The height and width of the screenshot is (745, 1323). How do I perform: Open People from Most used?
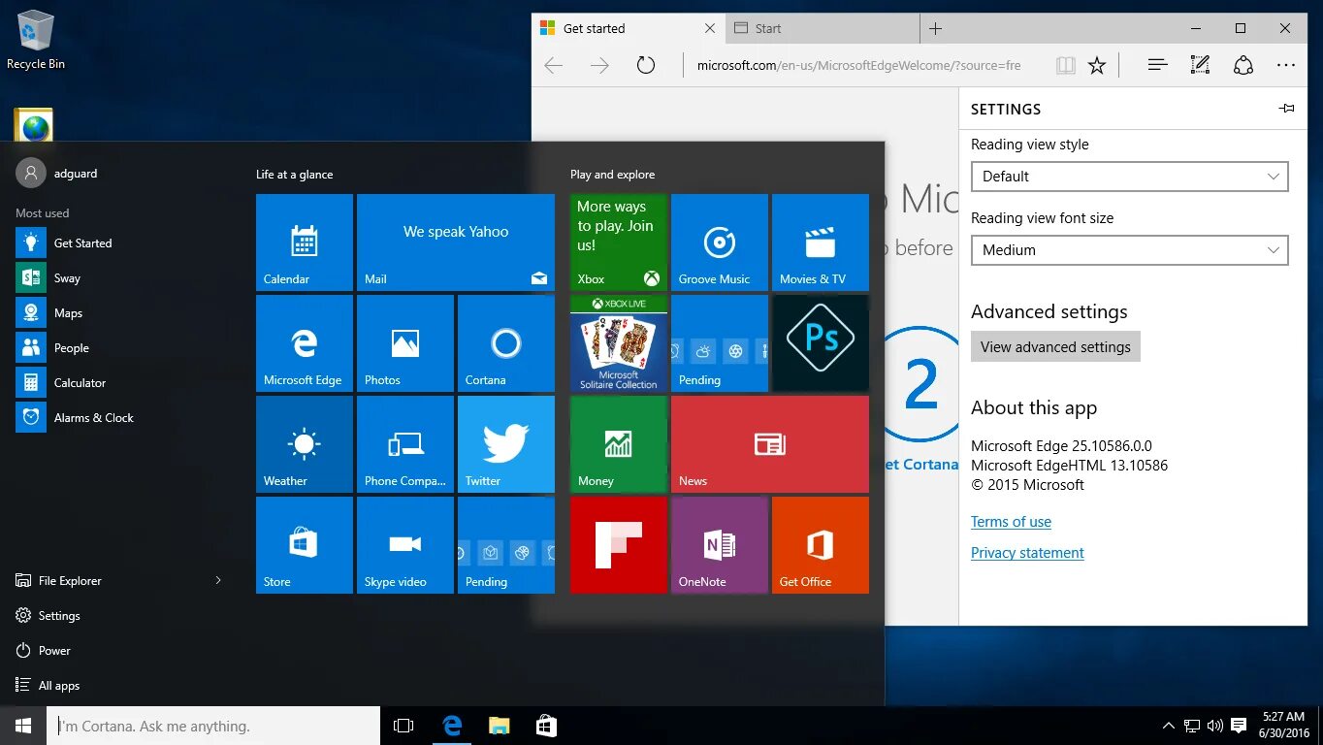(x=122, y=347)
